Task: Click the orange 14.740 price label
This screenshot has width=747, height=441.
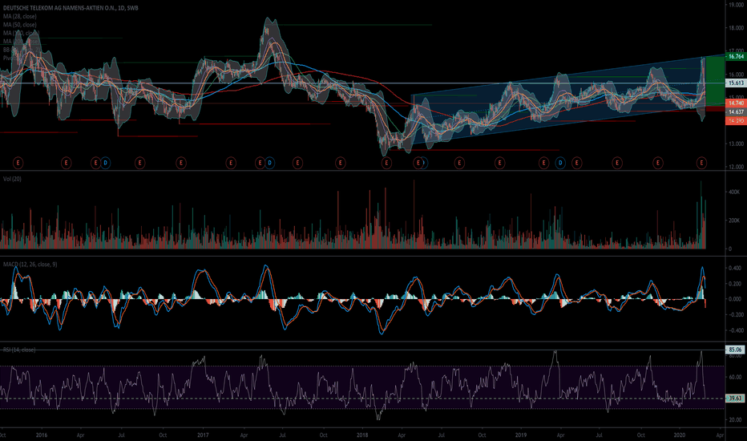Action: click(736, 103)
